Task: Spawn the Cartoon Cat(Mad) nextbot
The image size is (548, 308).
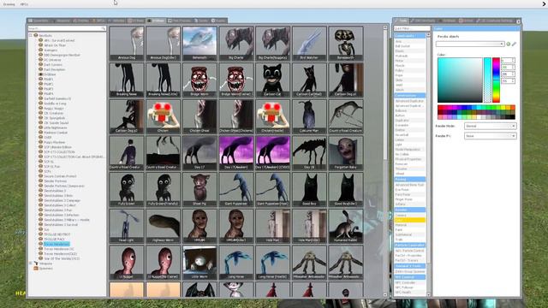Action: click(x=309, y=80)
